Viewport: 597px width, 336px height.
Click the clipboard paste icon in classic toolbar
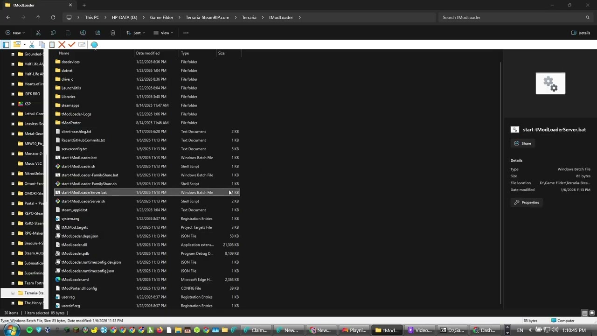click(x=52, y=44)
